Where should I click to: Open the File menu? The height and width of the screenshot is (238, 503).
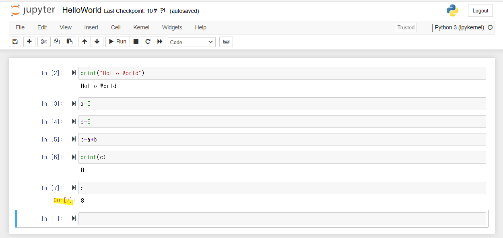tap(20, 27)
